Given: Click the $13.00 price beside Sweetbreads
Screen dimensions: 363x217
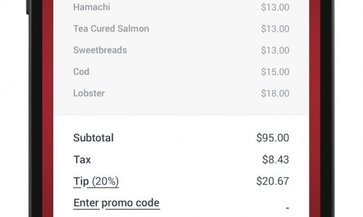Looking at the screenshot, I should click(x=275, y=50).
